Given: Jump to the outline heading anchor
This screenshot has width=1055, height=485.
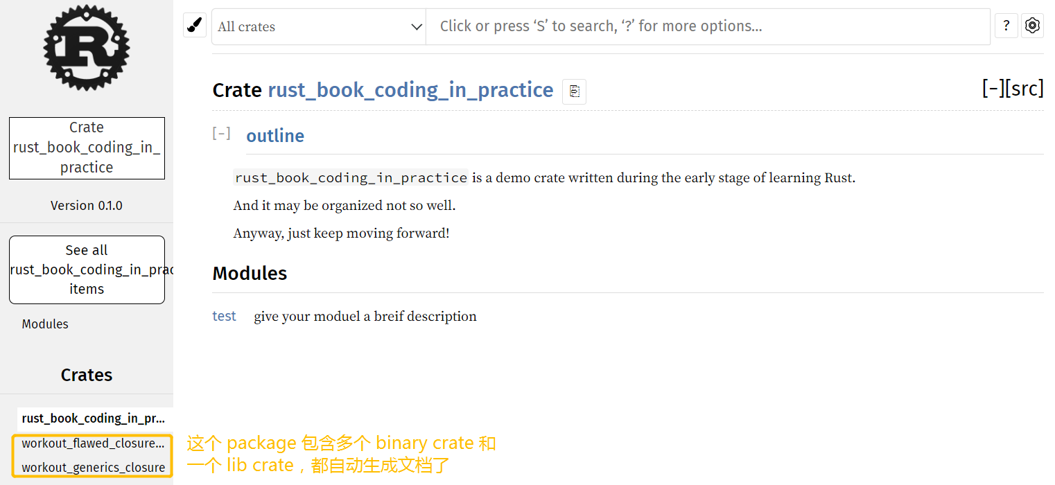Looking at the screenshot, I should (x=275, y=136).
